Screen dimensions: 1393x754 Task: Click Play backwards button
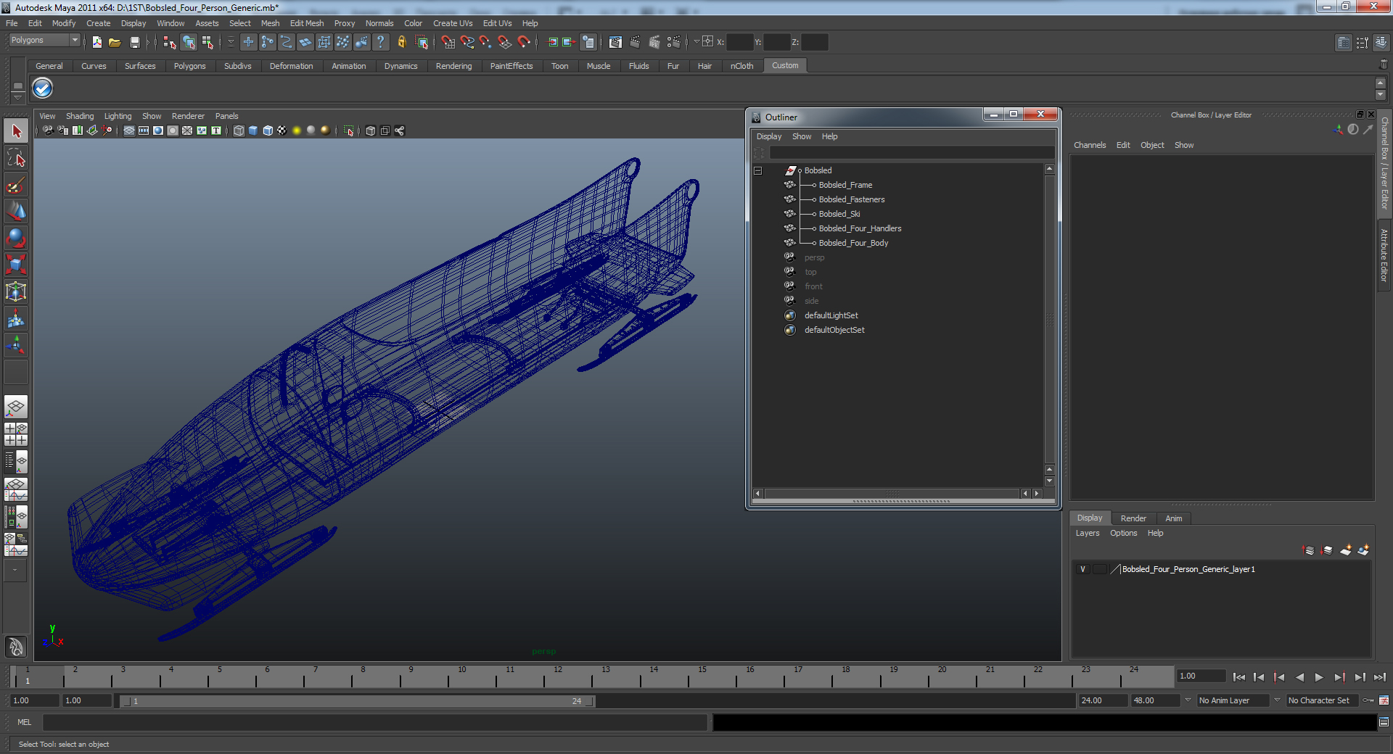pyautogui.click(x=1299, y=677)
